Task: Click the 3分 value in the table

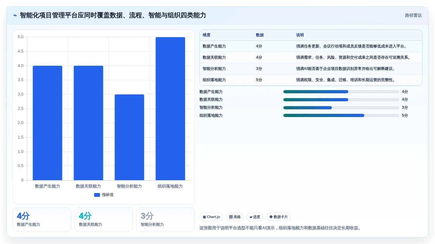Action: (259, 69)
